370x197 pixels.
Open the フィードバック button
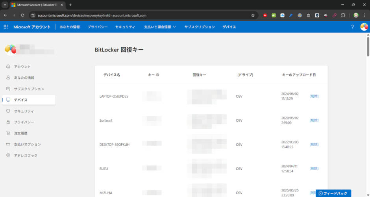(x=333, y=193)
